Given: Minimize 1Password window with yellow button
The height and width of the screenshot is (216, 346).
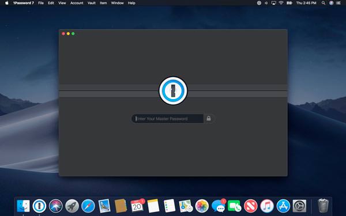Looking at the screenshot, I should pos(68,34).
